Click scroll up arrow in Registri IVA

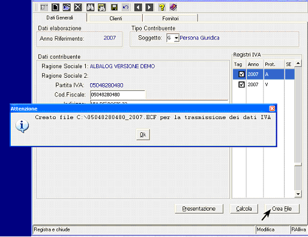(298, 63)
